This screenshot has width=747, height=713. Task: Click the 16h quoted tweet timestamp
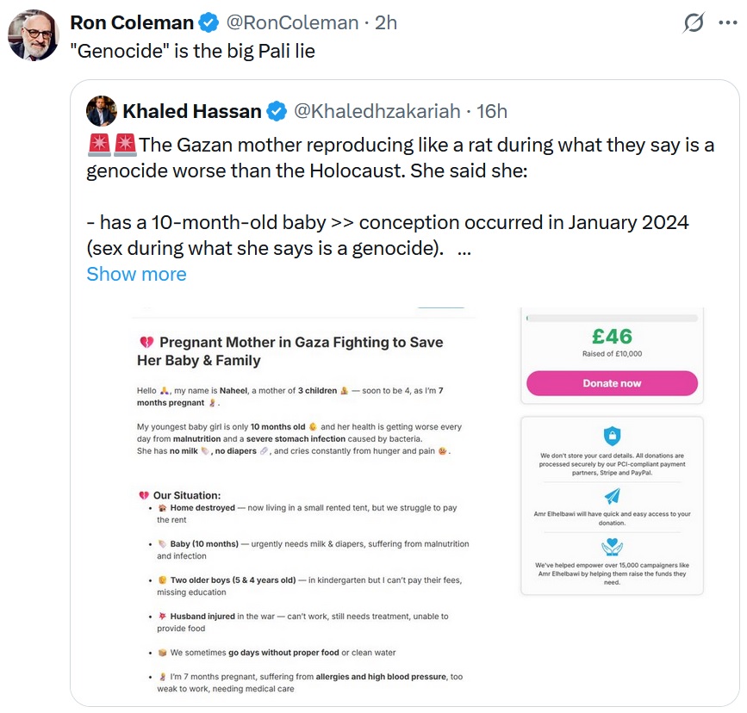click(492, 111)
